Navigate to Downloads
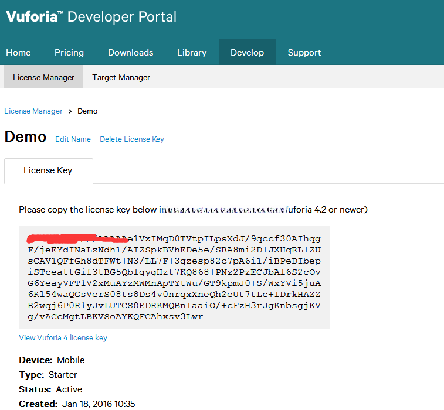Screen dimensions: 444x410 [x=130, y=53]
